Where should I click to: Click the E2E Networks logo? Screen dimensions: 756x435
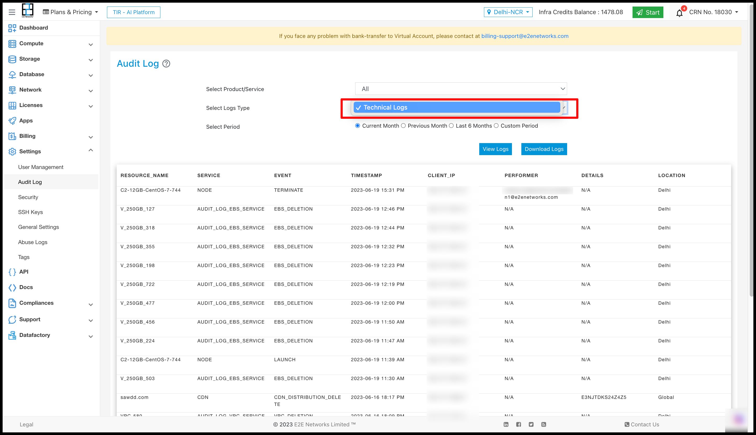coord(28,11)
